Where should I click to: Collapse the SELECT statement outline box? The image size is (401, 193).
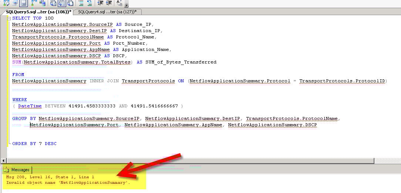(9, 18)
